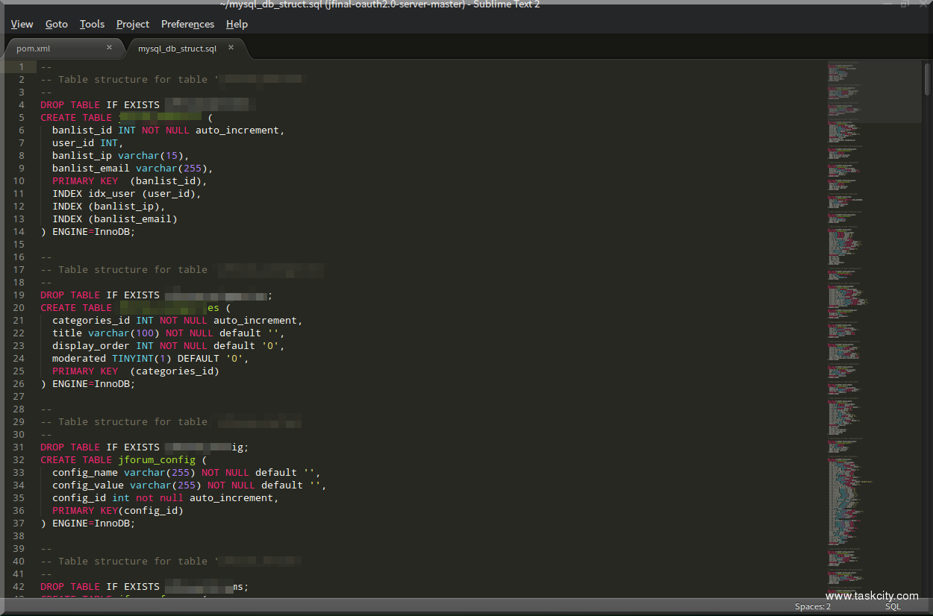This screenshot has height=616, width=933.
Task: Open the Project menu
Action: [133, 24]
